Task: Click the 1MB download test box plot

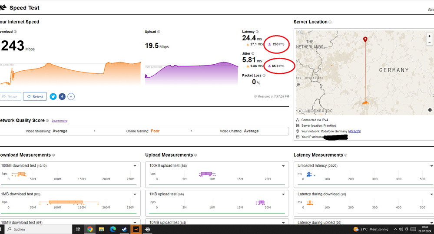Action: pos(69,202)
